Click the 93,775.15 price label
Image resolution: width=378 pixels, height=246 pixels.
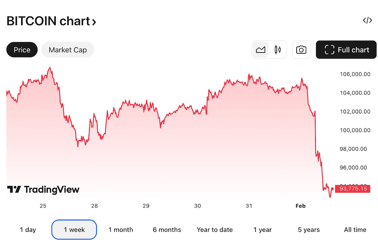point(352,189)
